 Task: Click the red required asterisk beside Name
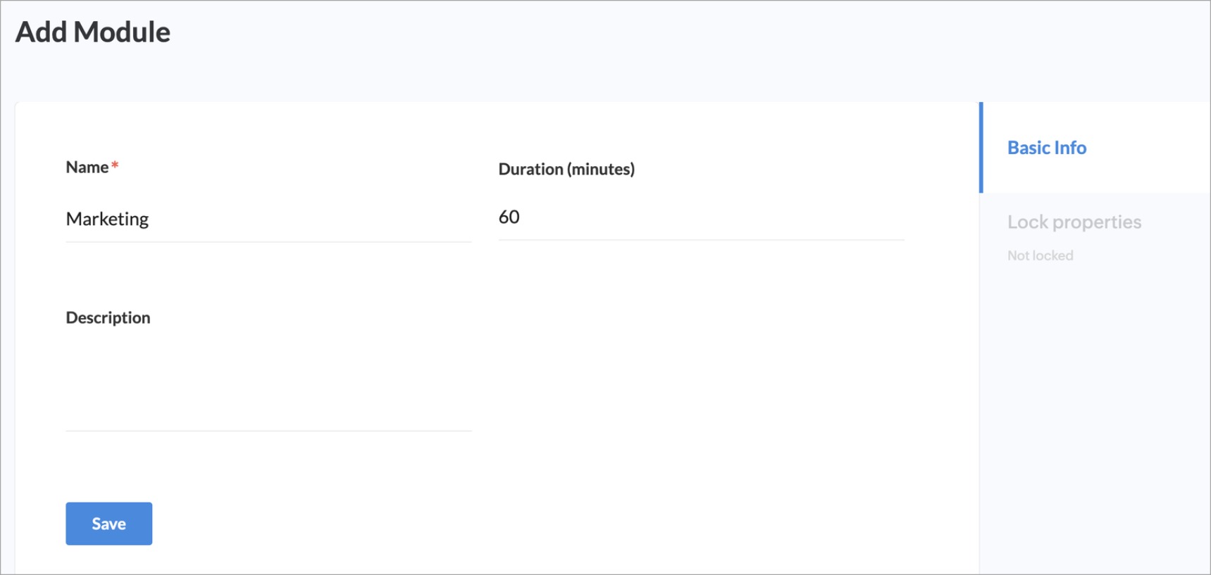click(115, 165)
